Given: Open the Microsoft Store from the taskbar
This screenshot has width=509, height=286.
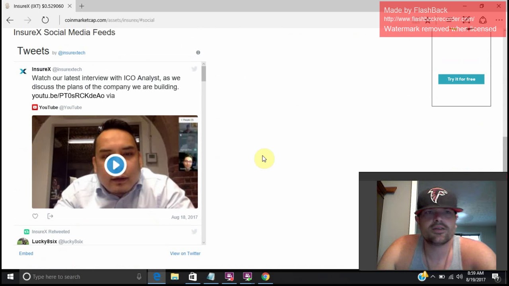Looking at the screenshot, I should 192,276.
